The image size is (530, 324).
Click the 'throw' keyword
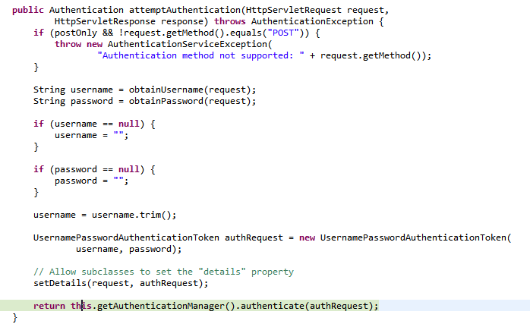pyautogui.click(x=68, y=44)
